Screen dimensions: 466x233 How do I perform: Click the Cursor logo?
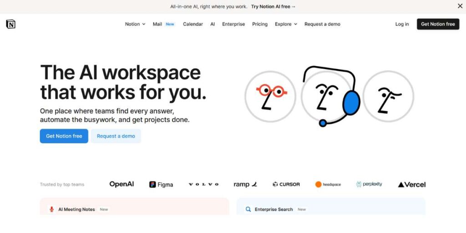[286, 184]
